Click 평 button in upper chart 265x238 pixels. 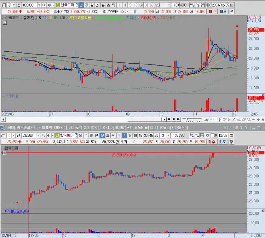(232, 11)
